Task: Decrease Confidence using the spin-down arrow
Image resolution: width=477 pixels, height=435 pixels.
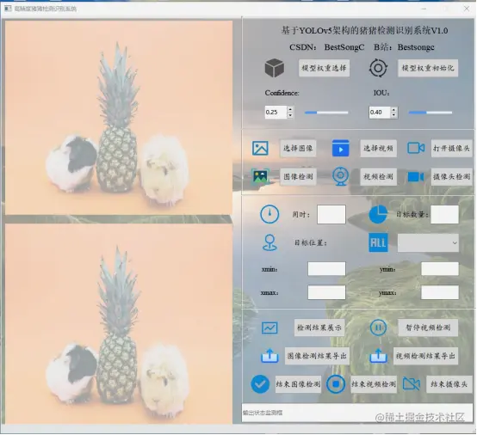Action: 290,115
